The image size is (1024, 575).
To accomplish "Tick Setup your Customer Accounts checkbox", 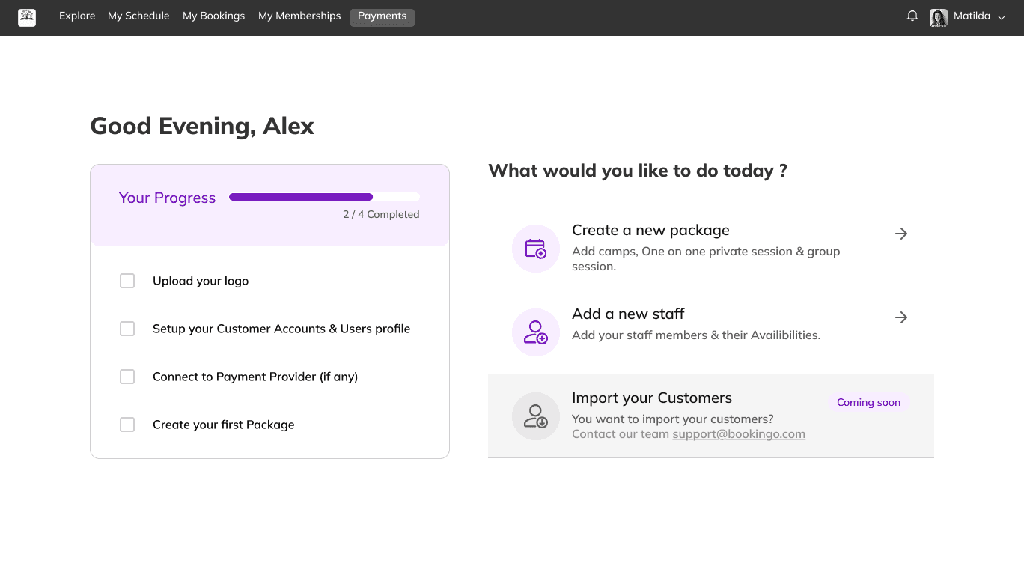I will click(x=127, y=329).
